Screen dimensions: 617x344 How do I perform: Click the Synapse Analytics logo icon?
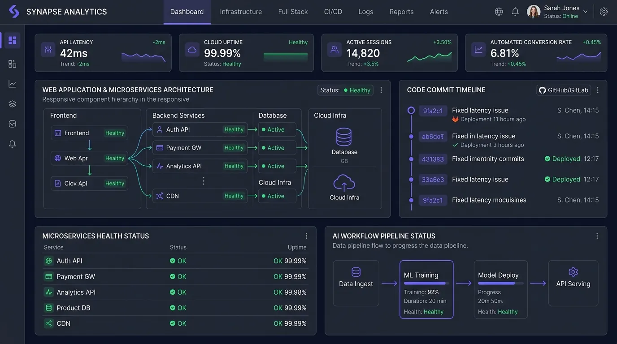click(x=14, y=12)
